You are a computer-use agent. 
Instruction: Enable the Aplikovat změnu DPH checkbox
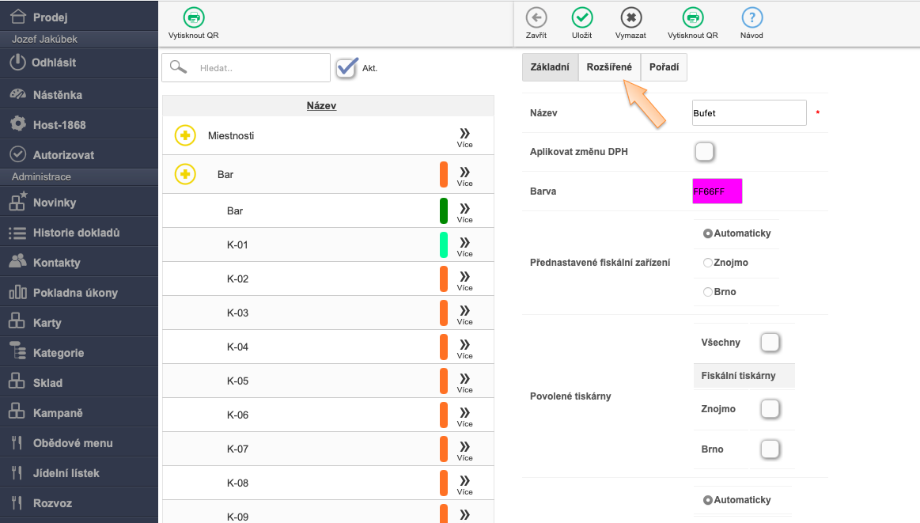(704, 151)
